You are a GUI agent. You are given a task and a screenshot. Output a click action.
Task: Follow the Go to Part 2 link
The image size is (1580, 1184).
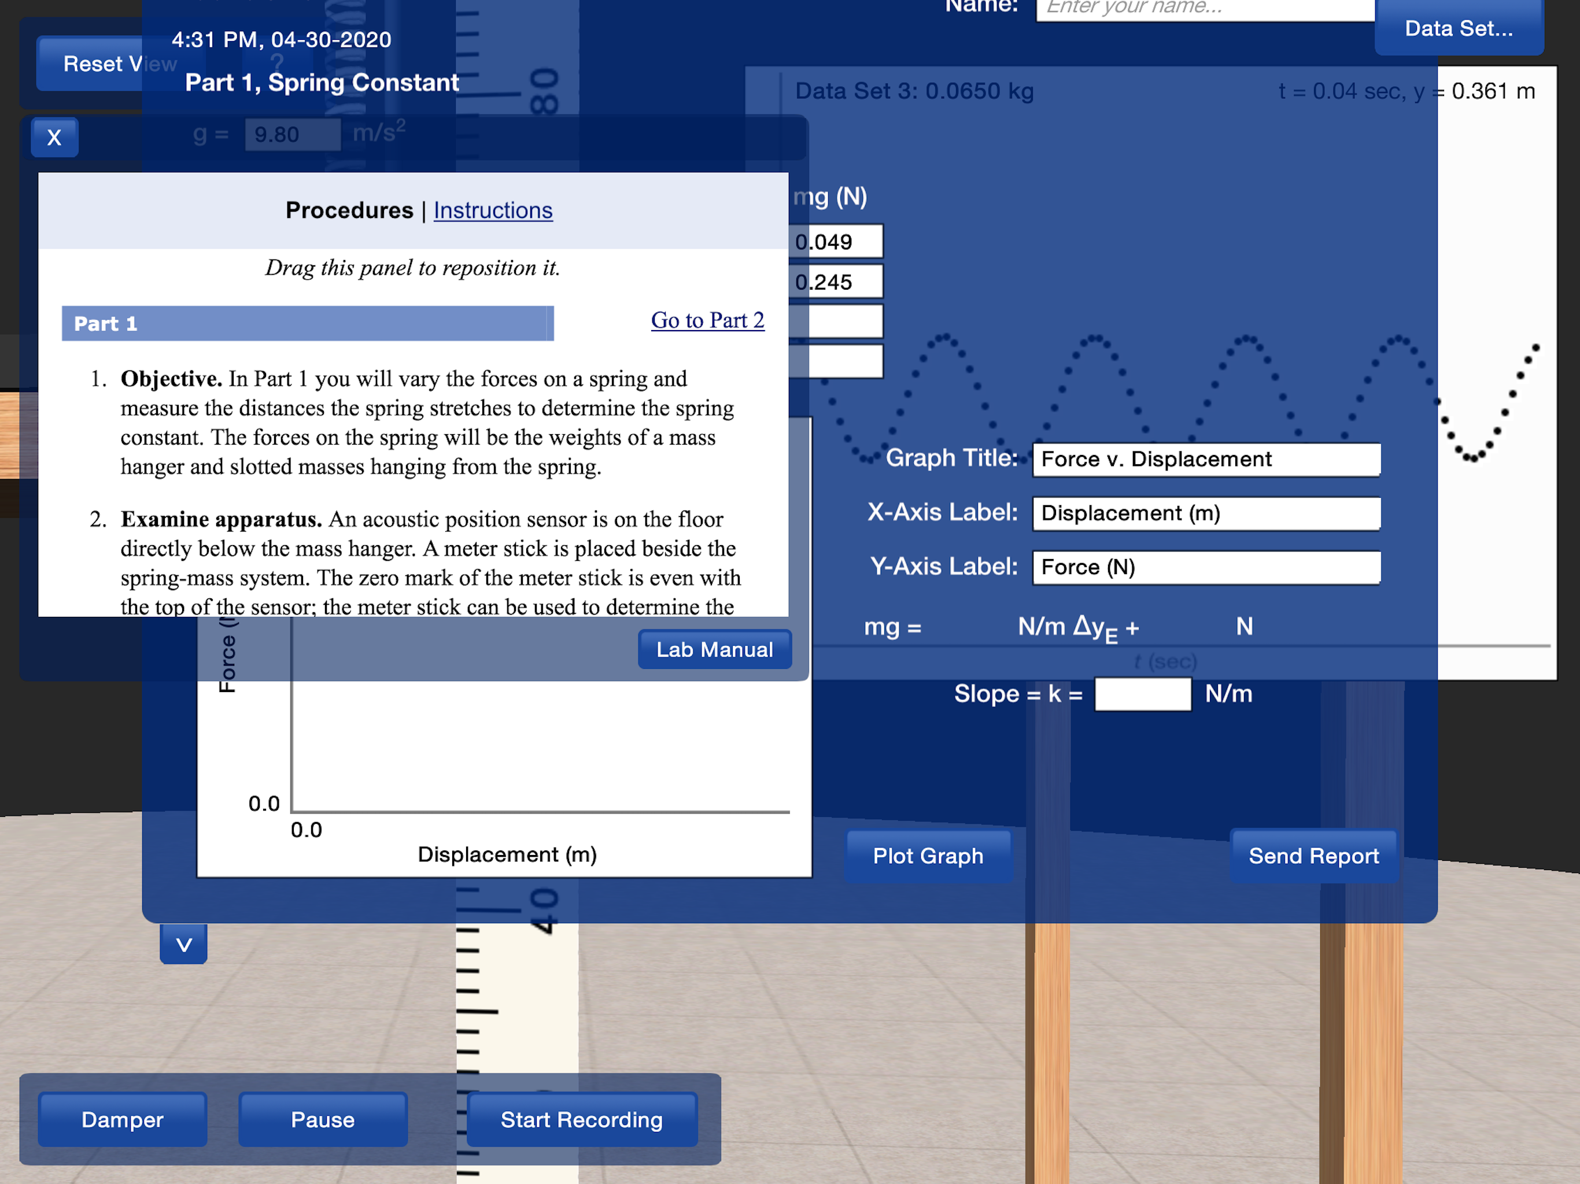[x=707, y=320]
